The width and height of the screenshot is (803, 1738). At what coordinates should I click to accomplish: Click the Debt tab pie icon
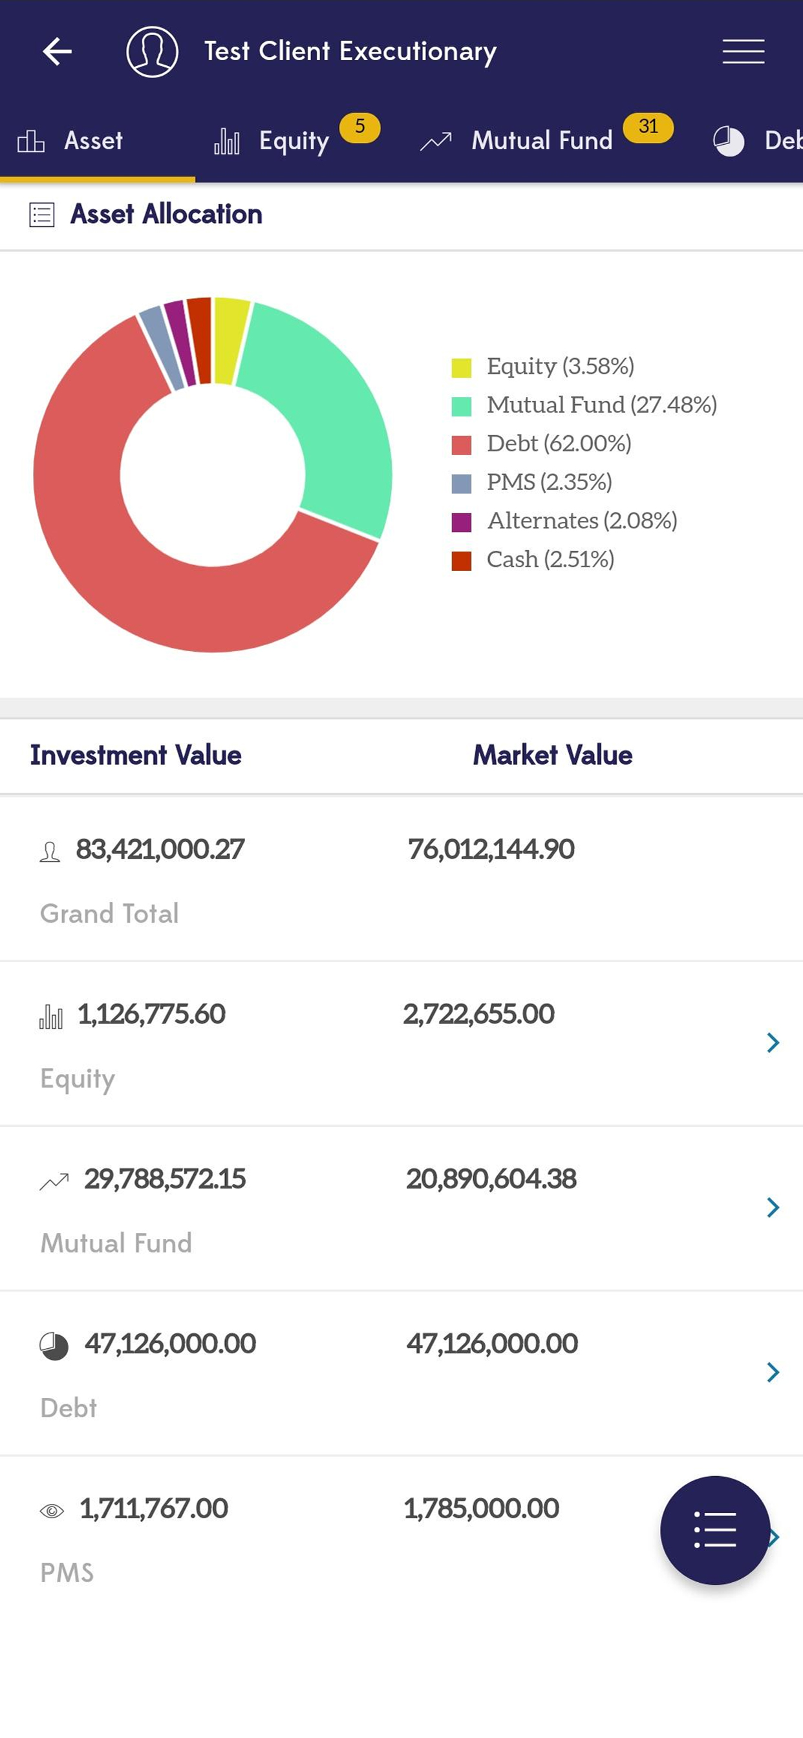729,141
